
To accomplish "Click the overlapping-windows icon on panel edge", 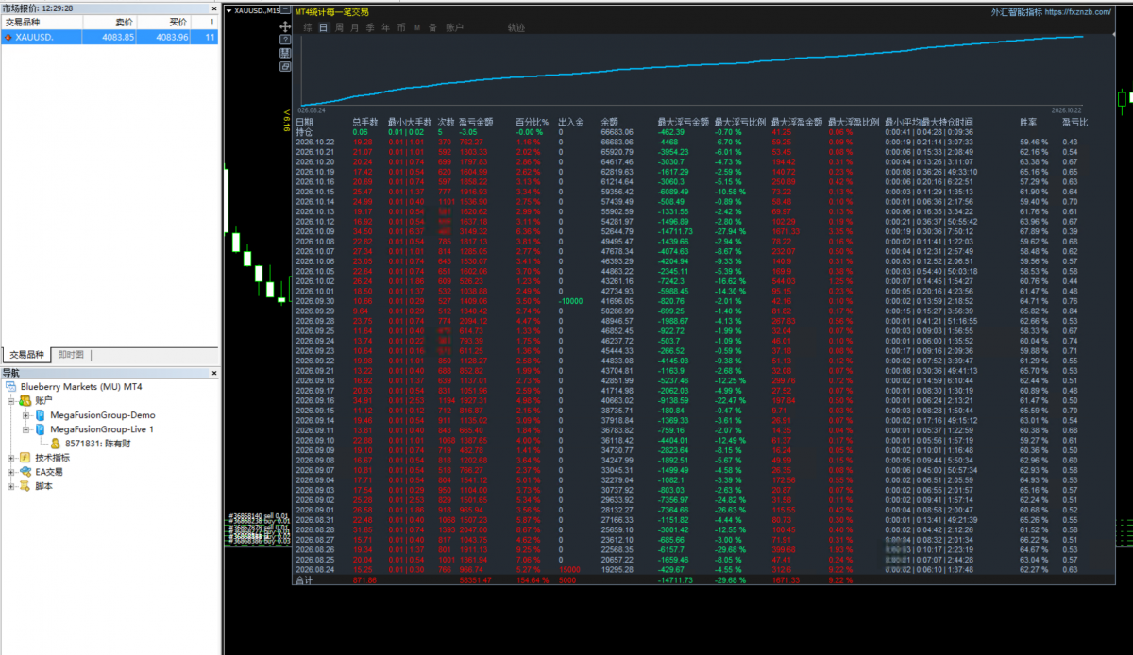I will click(285, 67).
